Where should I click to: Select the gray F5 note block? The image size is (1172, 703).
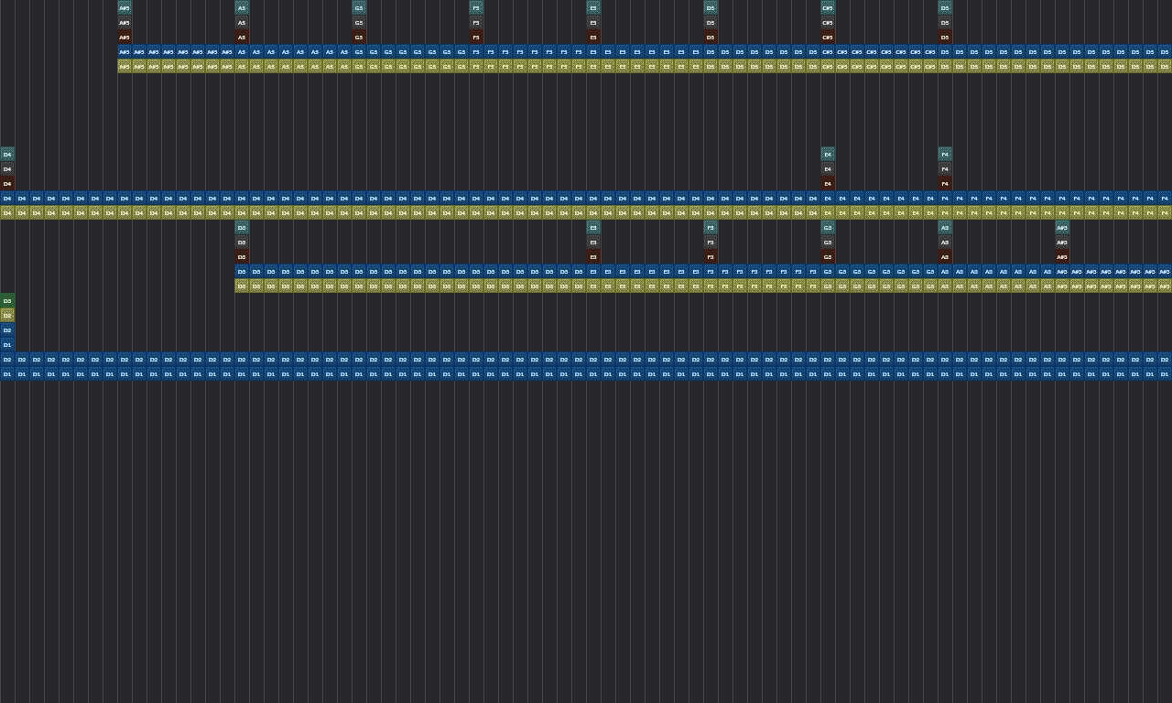[476, 22]
